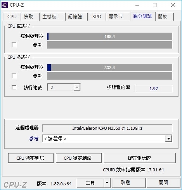The image size is (182, 190).
Task: Minimize the CPU-Z window
Action: [137, 5]
